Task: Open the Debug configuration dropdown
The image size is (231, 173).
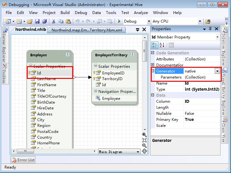Action: [x=149, y=22]
